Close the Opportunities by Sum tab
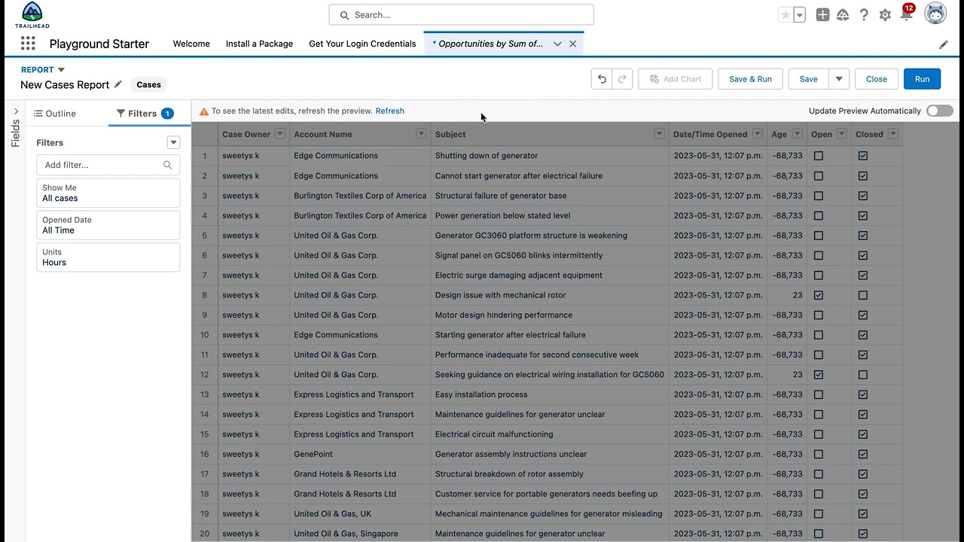Image resolution: width=964 pixels, height=542 pixels. click(572, 44)
